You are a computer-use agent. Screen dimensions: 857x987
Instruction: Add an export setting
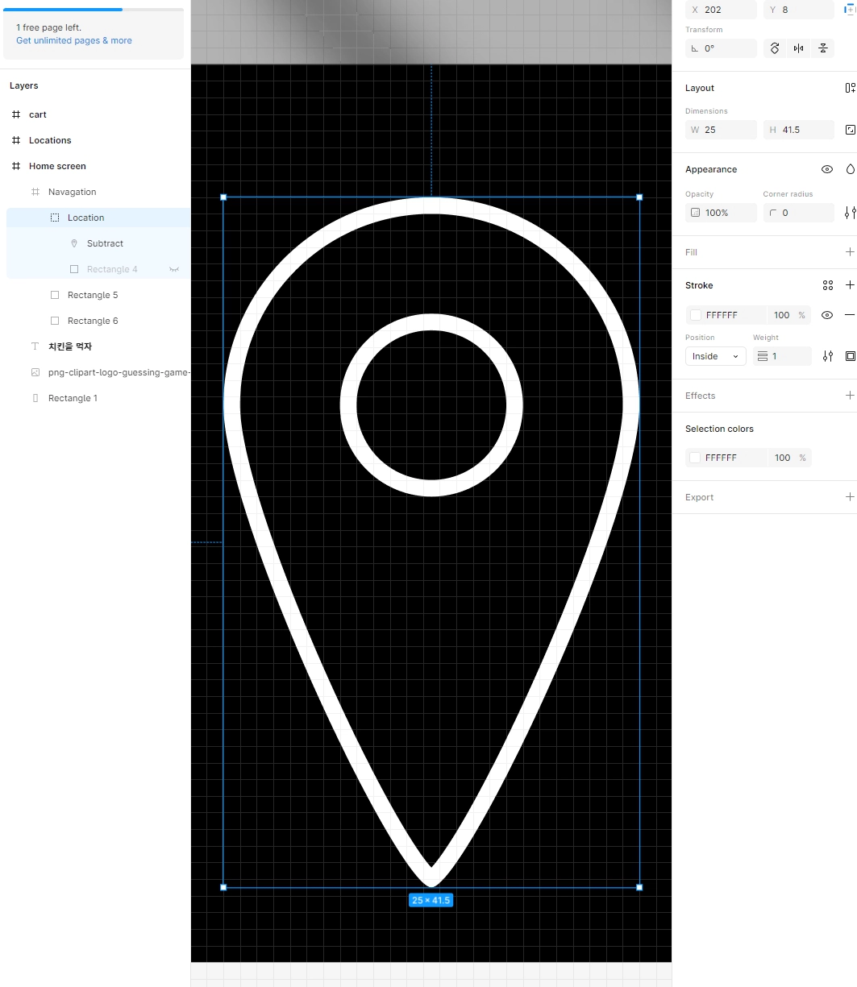(x=850, y=497)
